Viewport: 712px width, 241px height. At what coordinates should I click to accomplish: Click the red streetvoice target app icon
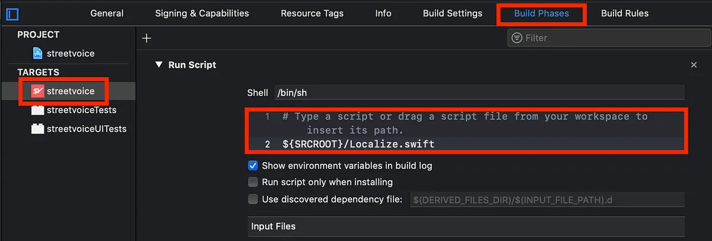[38, 91]
